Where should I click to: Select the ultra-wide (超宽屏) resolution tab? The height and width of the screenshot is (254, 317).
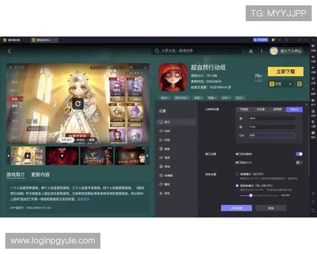277,110
